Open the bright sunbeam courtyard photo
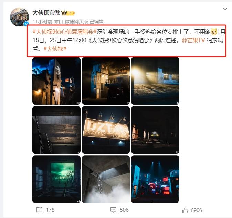 pos(155,81)
